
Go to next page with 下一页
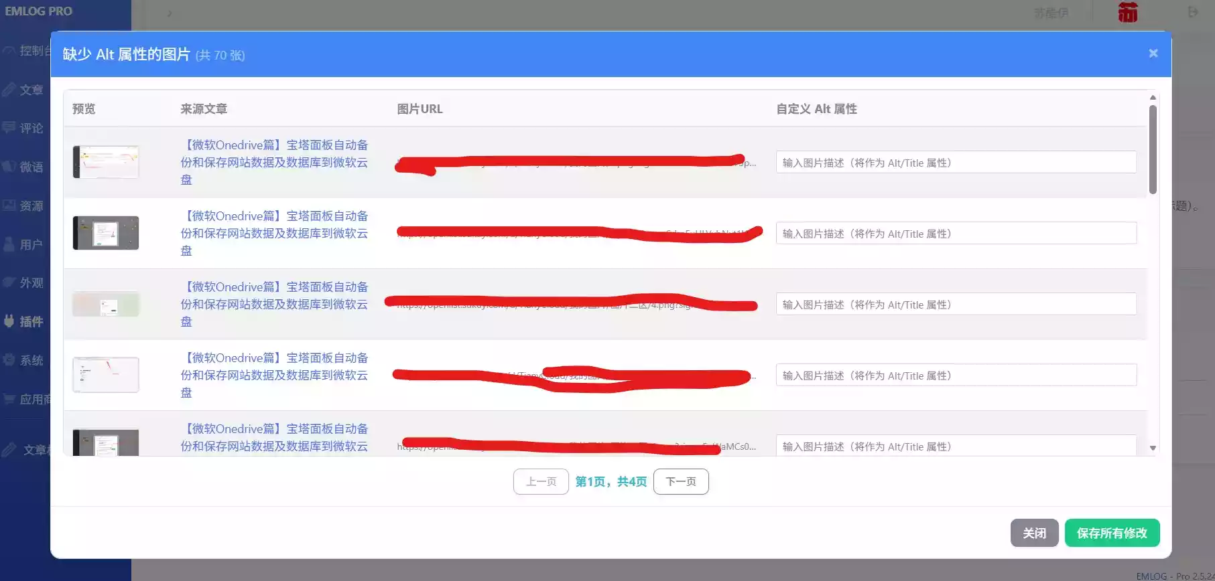pyautogui.click(x=681, y=481)
